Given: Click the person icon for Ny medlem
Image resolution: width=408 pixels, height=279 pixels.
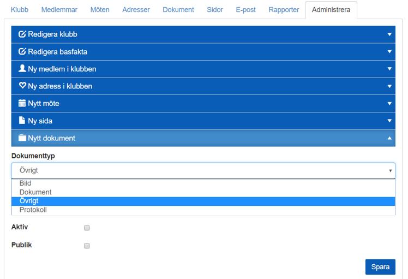Looking at the screenshot, I should [22, 68].
